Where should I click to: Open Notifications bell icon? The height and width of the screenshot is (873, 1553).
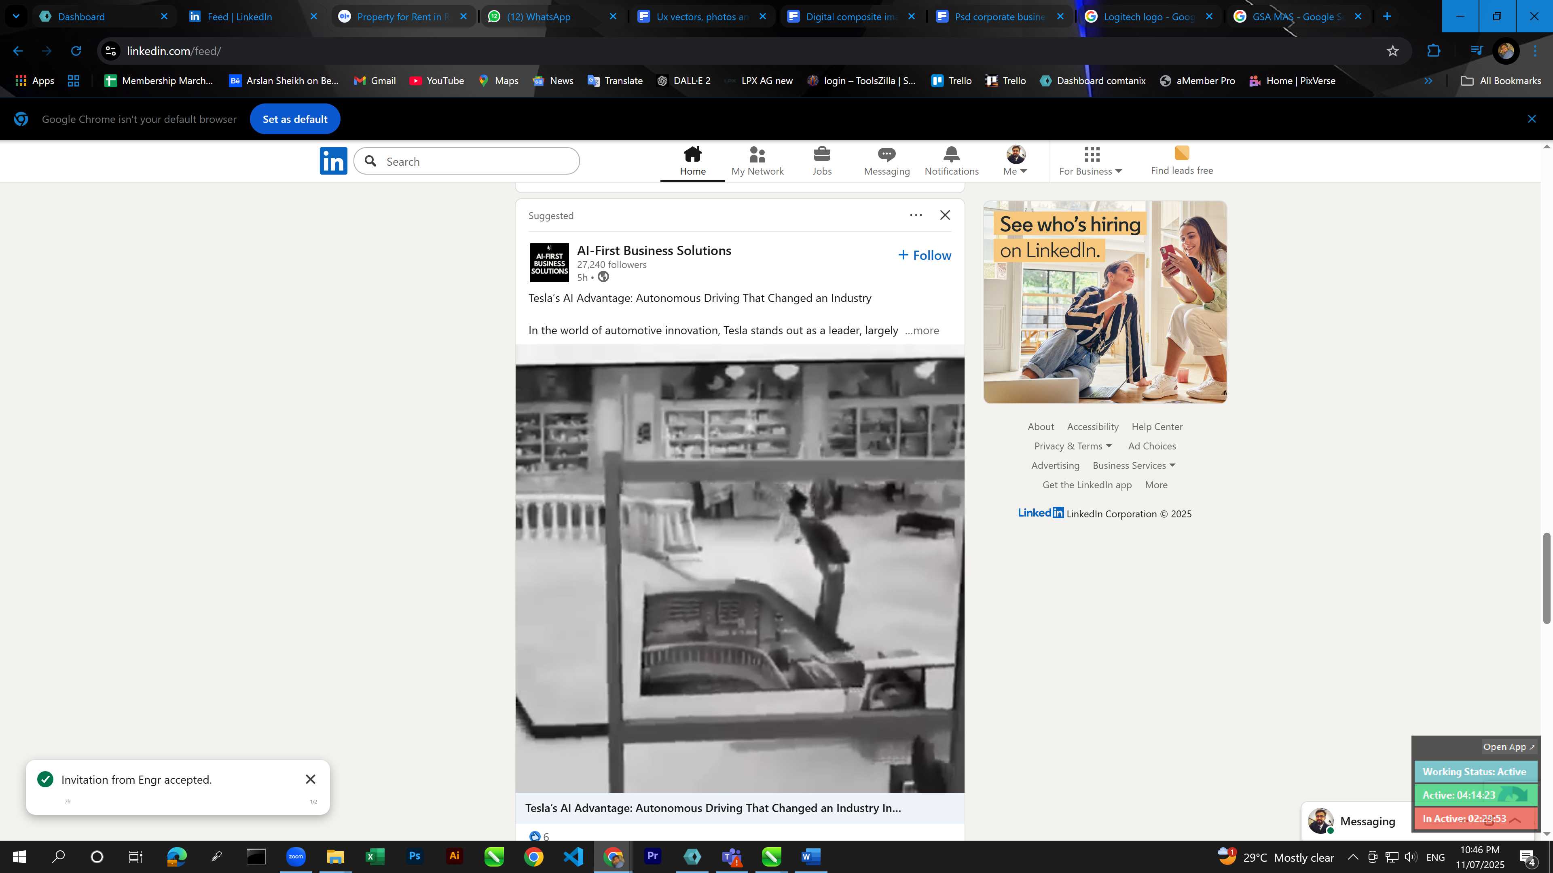(951, 162)
